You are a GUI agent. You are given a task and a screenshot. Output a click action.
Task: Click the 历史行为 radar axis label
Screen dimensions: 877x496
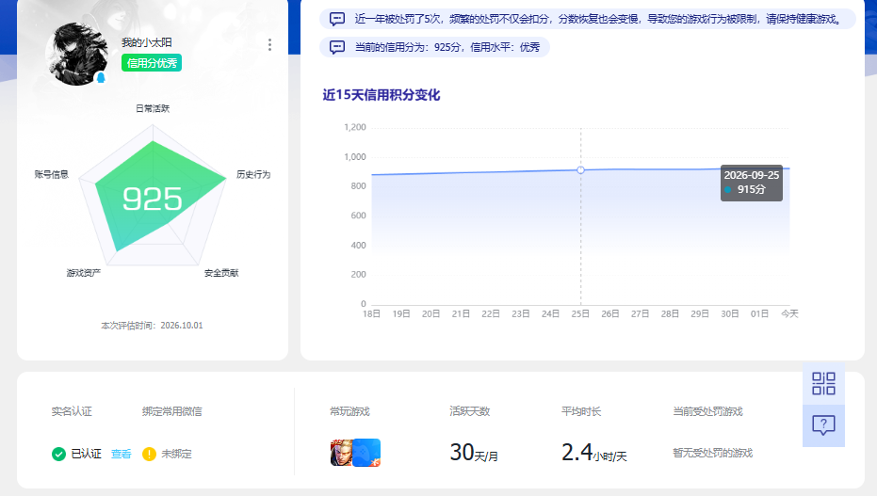click(x=253, y=174)
